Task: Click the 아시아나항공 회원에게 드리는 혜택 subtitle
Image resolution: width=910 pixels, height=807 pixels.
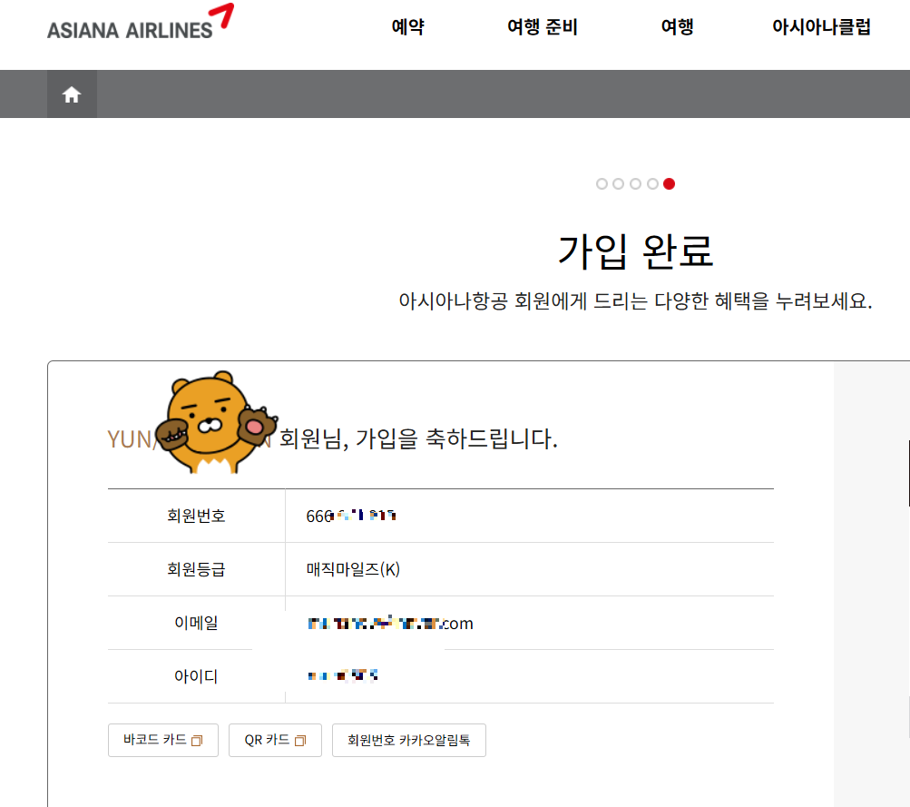Action: 635,301
